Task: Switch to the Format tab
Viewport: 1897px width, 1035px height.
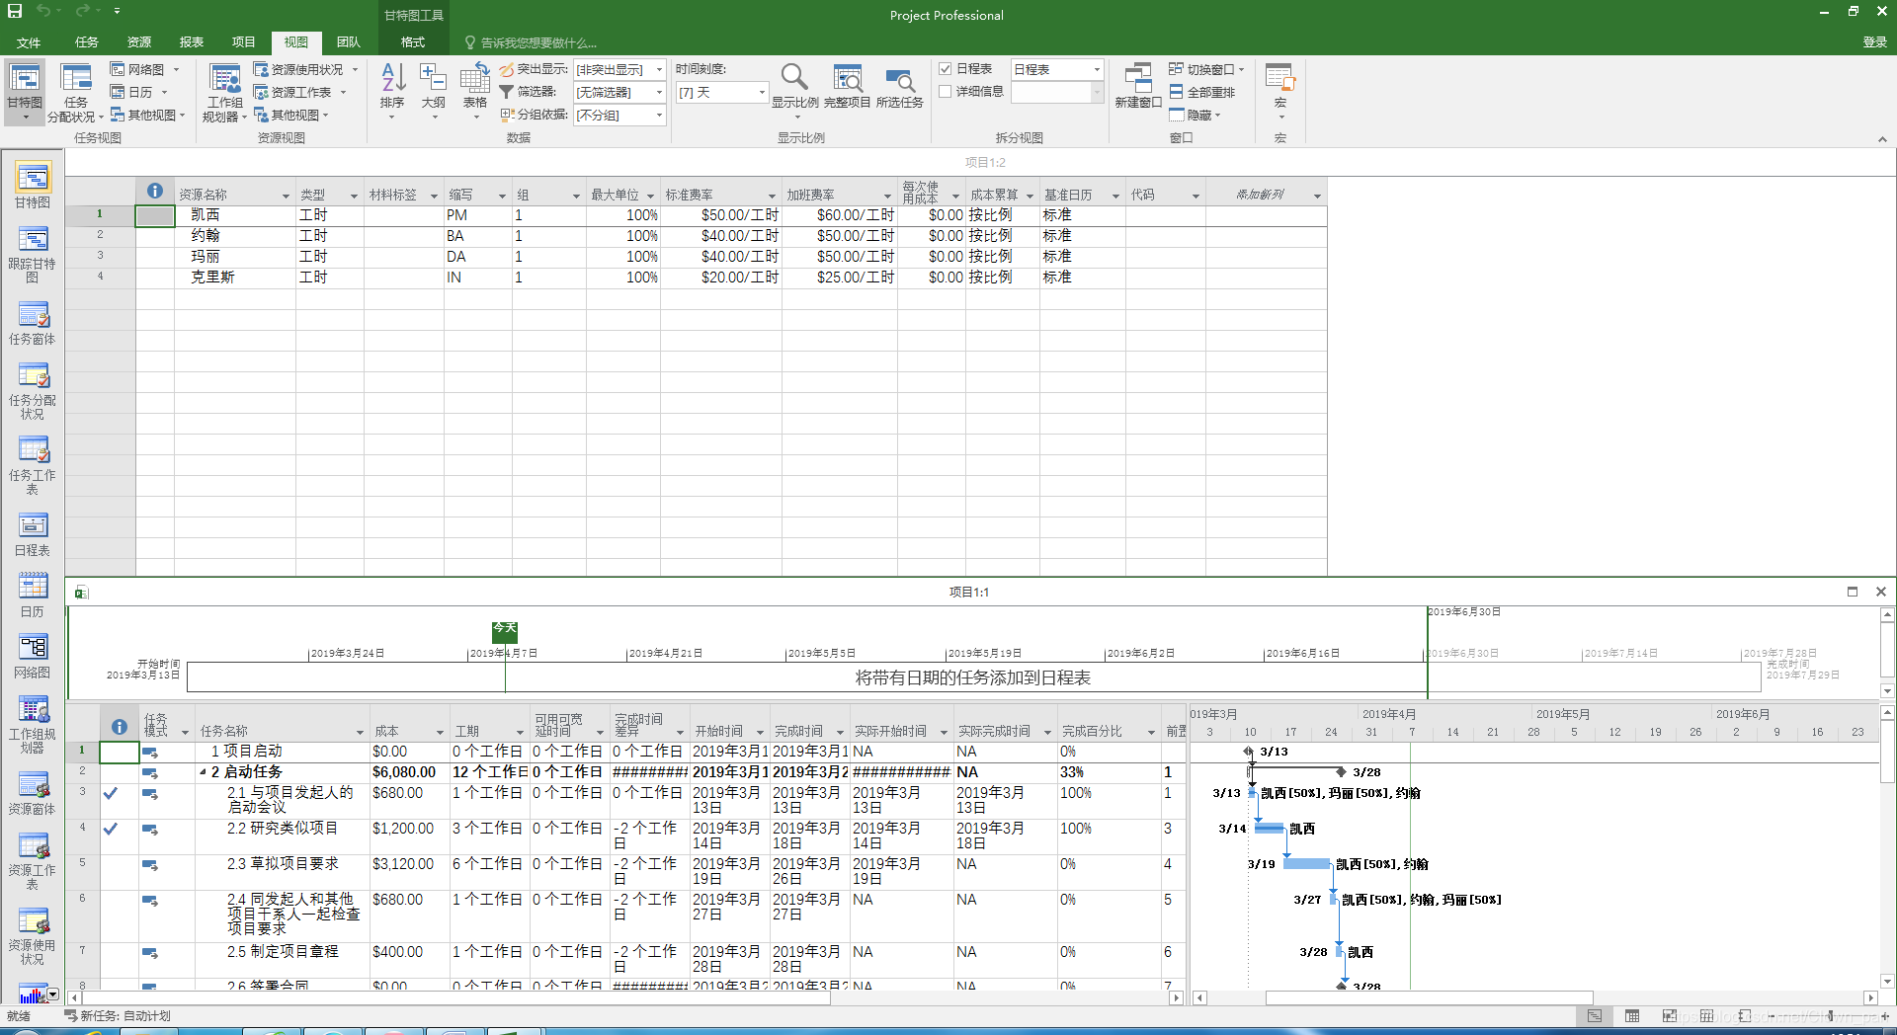Action: point(413,42)
